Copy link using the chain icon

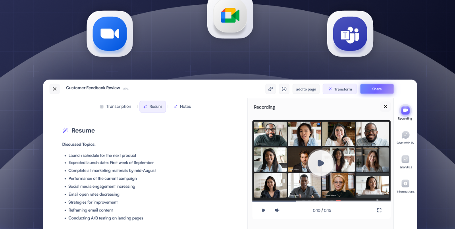pos(270,89)
